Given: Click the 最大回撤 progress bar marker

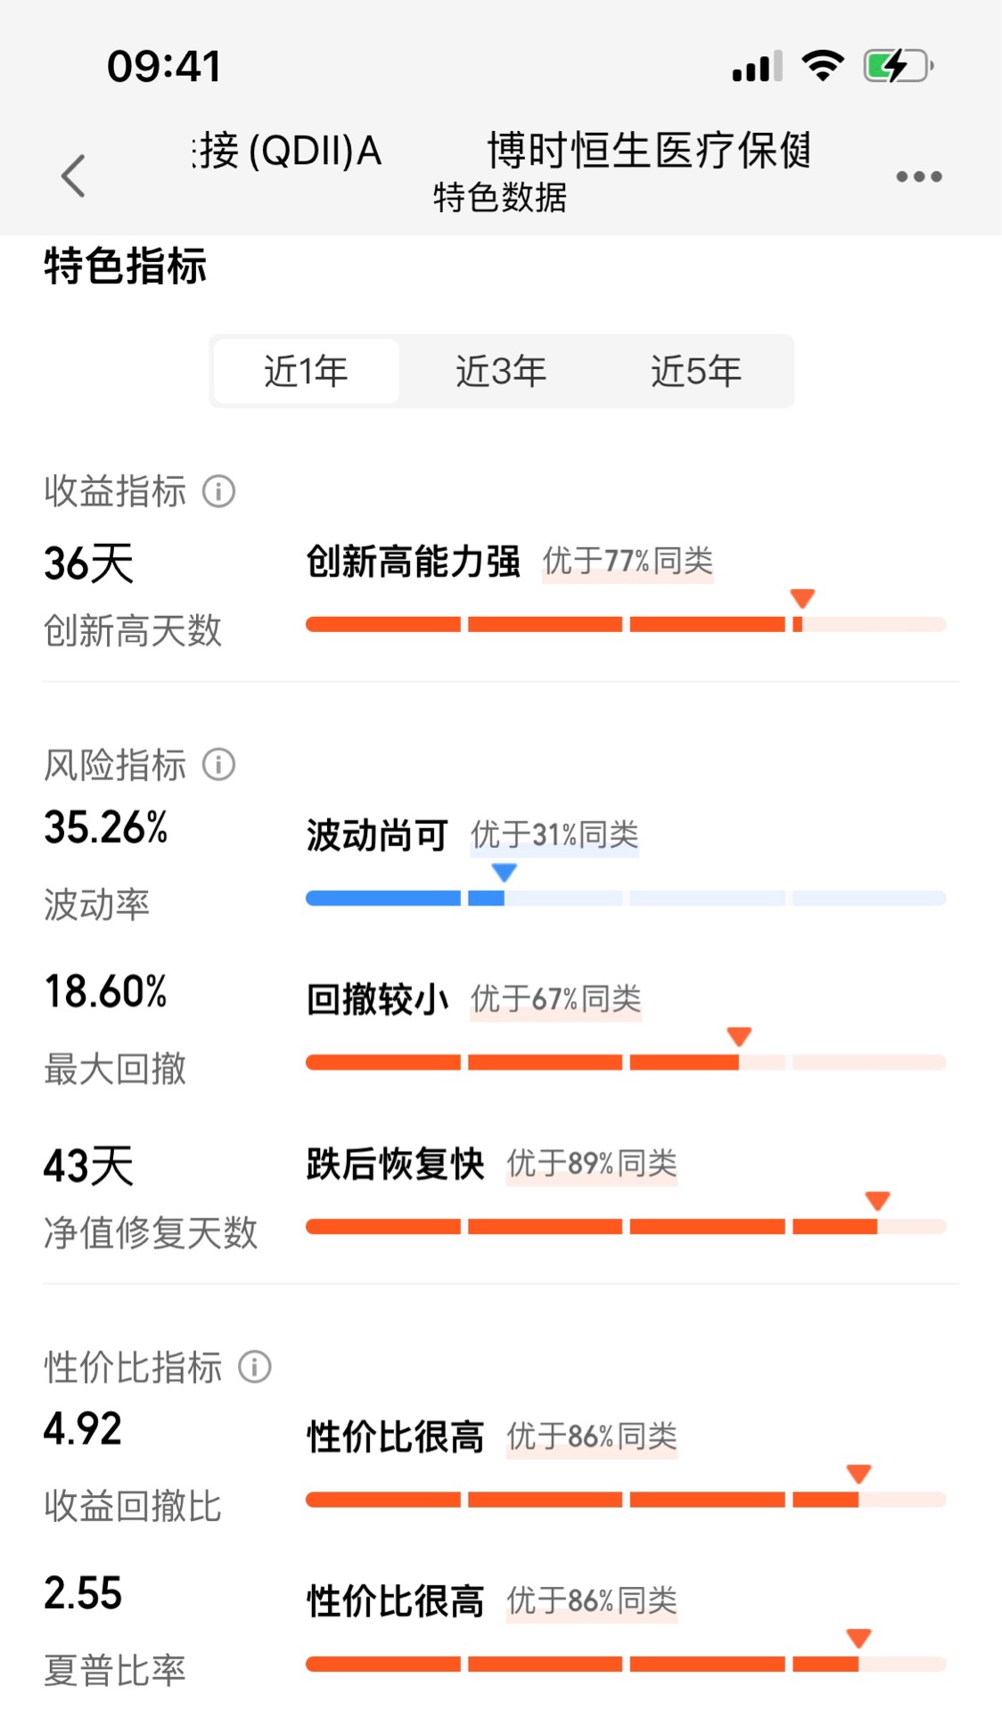Looking at the screenshot, I should click(739, 1037).
